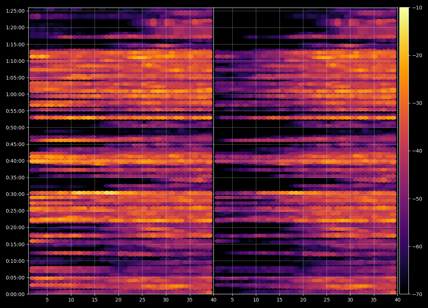
Task: Click the 0:40:00 y-axis tick label
Action: click(x=15, y=161)
